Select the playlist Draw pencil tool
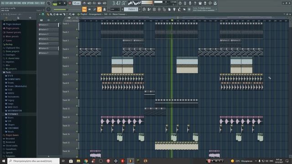This screenshot has width=292, height=164. [48, 14]
